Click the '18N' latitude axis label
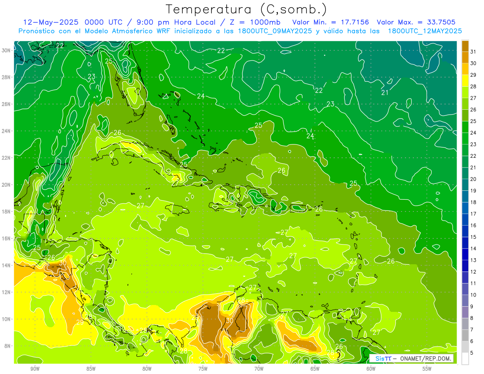Screen dimensions: 484x374 coord(6,211)
